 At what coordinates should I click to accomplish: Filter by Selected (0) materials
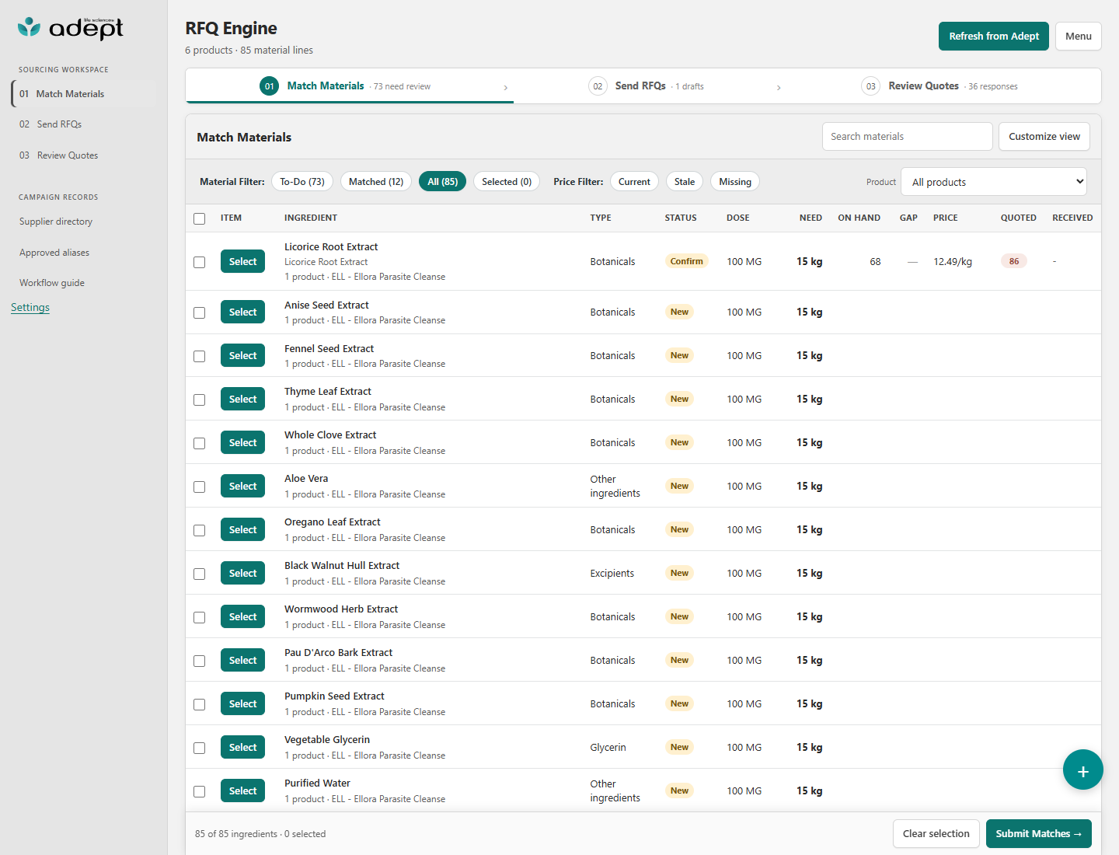point(507,181)
